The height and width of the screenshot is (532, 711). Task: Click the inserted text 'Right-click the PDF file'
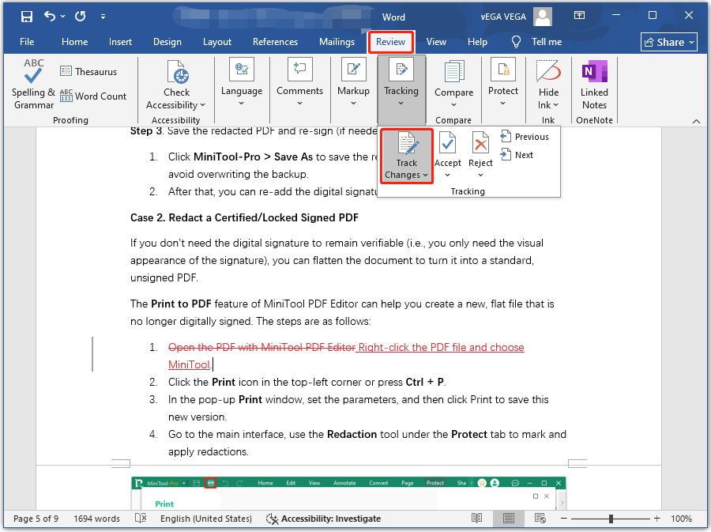pyautogui.click(x=412, y=347)
